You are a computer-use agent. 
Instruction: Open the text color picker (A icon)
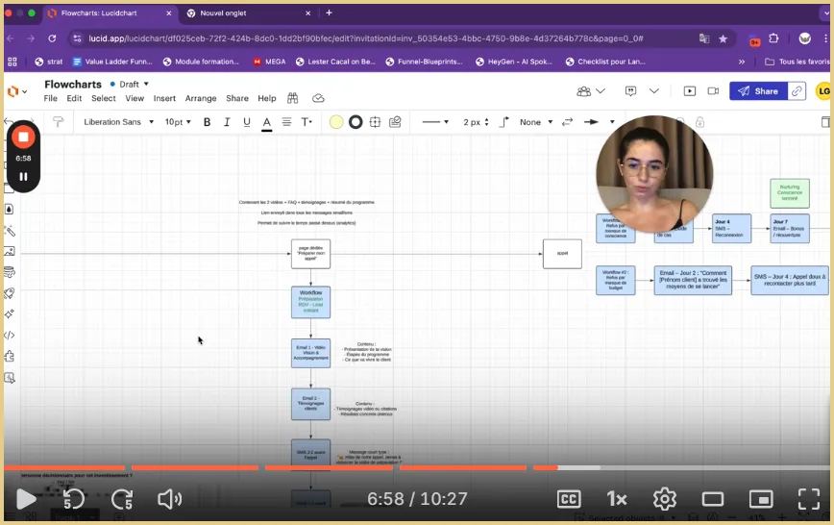click(x=267, y=123)
